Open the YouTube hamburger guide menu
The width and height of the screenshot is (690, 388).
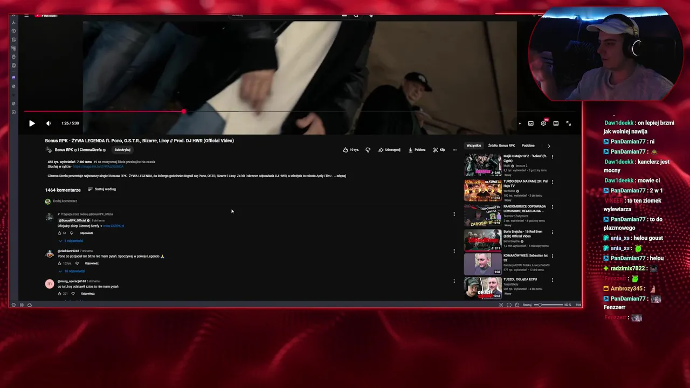click(26, 16)
